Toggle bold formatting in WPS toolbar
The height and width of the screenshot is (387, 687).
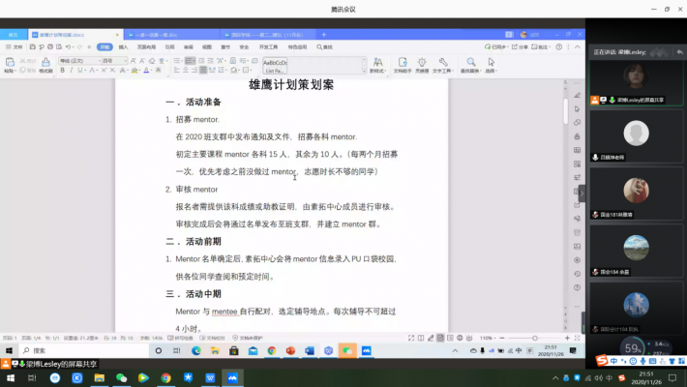click(62, 70)
